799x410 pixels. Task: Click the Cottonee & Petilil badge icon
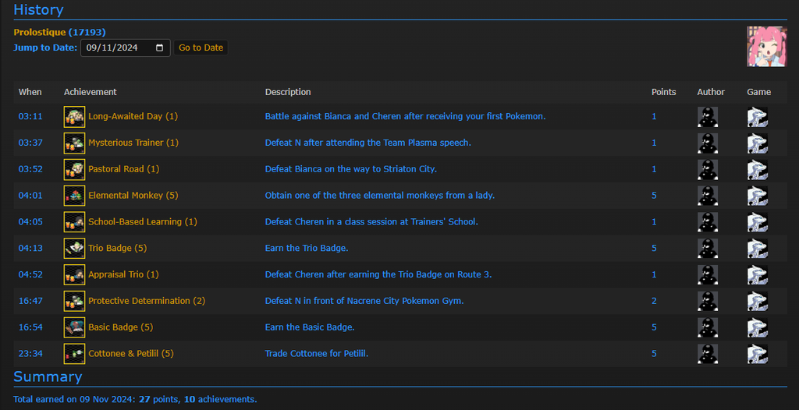click(74, 354)
